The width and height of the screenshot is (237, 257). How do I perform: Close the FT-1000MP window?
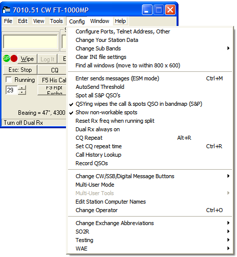pos(170,10)
